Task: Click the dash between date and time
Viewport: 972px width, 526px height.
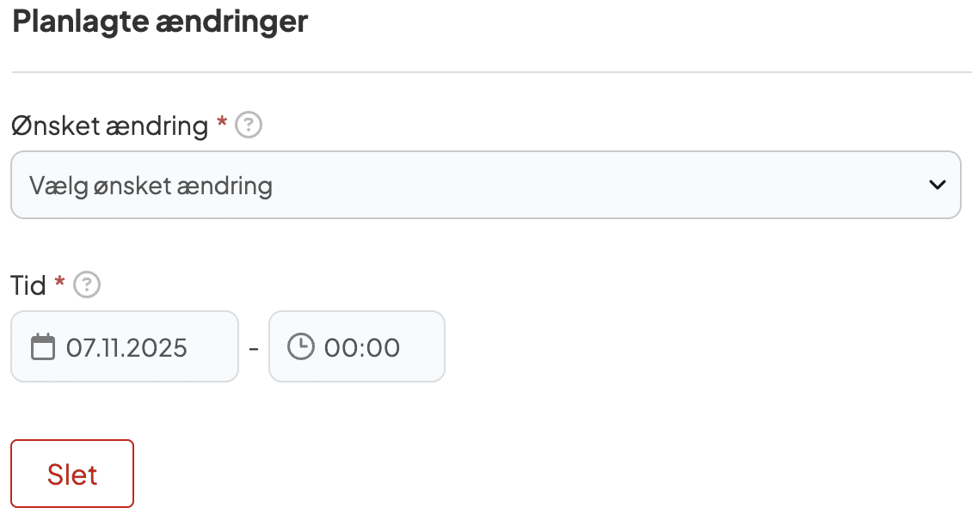Action: click(254, 348)
